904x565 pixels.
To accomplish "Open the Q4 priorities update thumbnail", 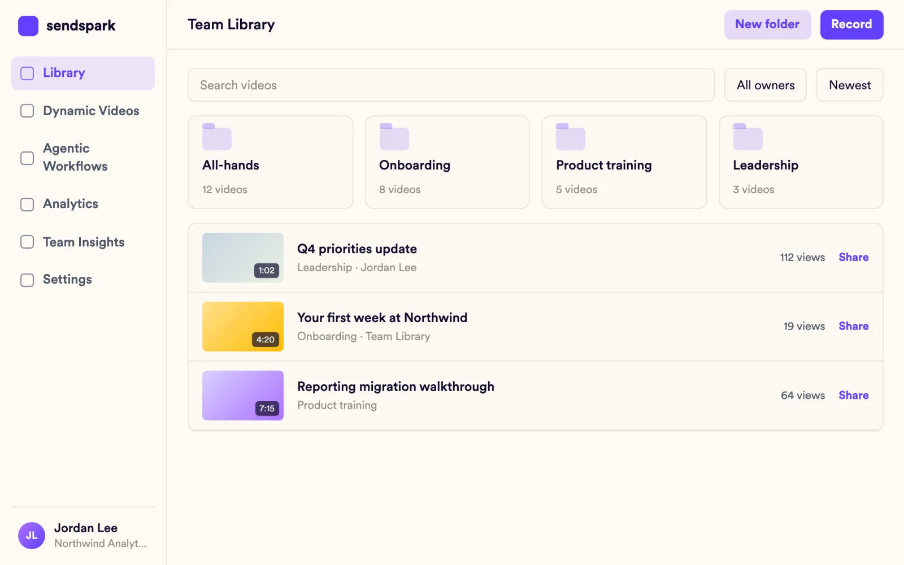I will point(243,258).
